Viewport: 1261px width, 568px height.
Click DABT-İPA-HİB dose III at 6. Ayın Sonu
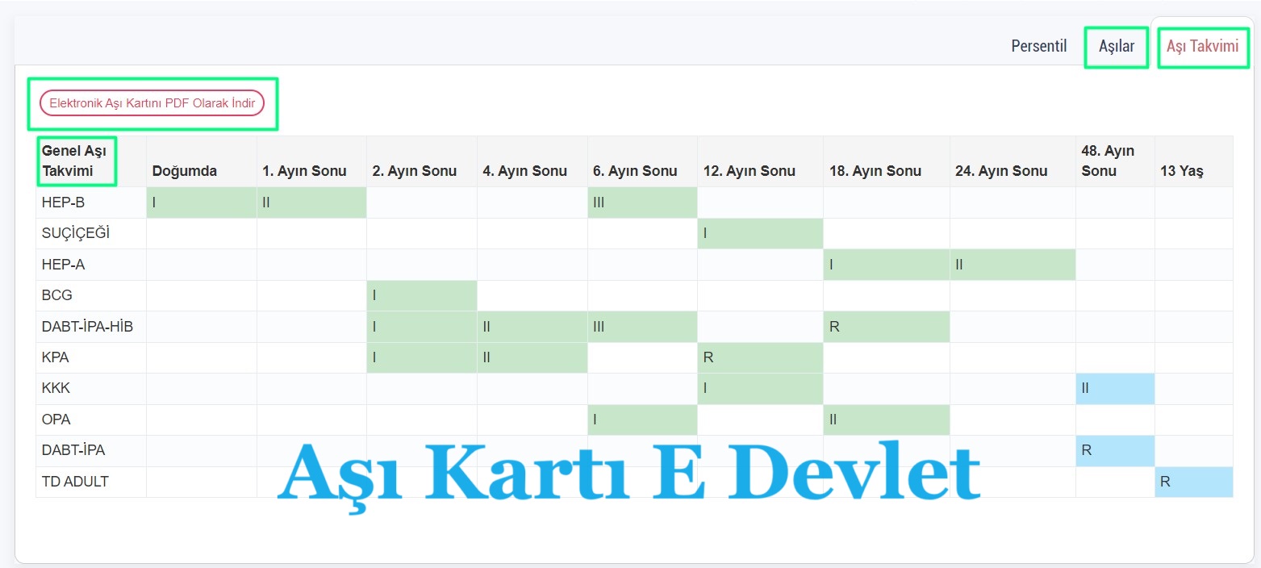point(642,326)
